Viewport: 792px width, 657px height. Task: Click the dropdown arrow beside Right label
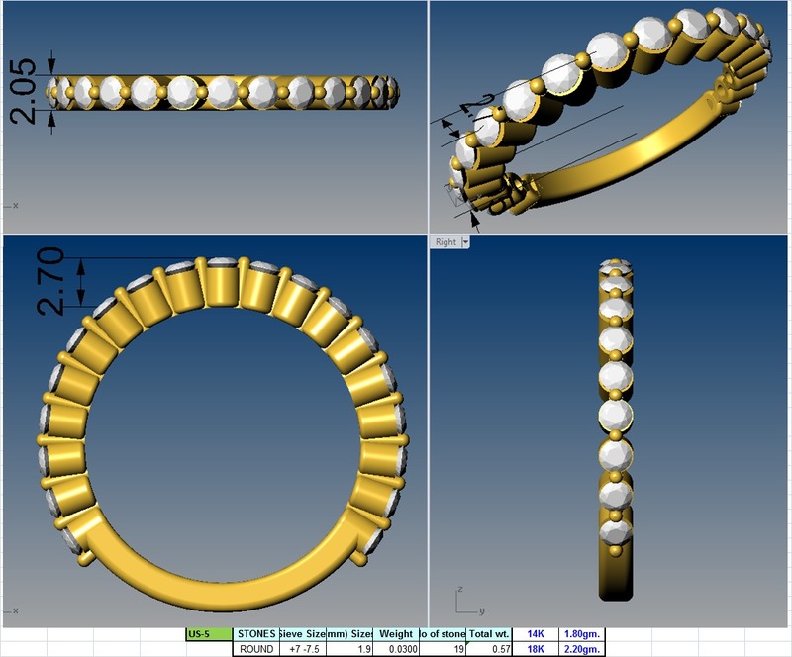(x=465, y=242)
